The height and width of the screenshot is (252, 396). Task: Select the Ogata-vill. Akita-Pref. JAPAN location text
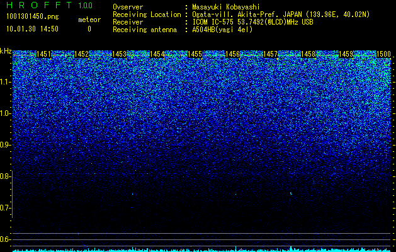click(x=281, y=14)
